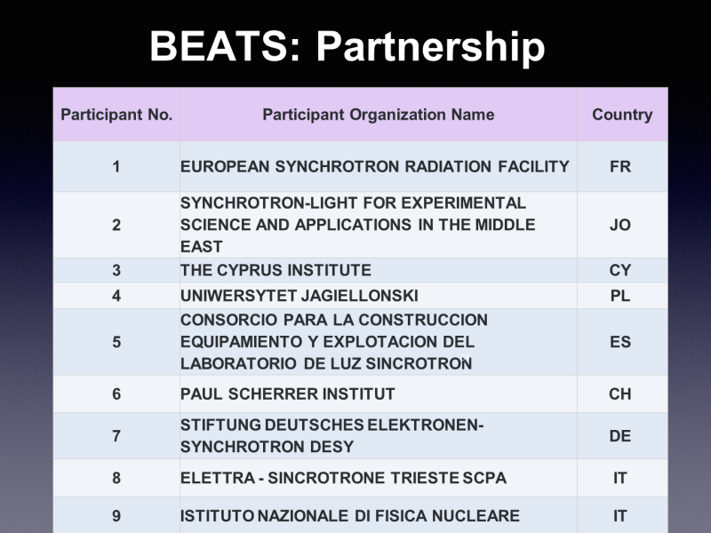Viewport: 711px width, 533px height.
Task: Select the CH country cell
Action: tap(620, 394)
